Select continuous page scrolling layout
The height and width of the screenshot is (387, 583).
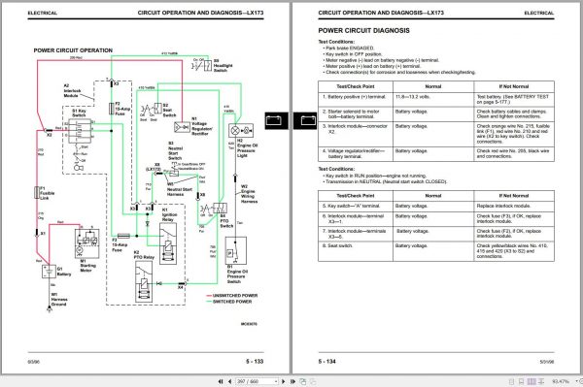pos(521,381)
